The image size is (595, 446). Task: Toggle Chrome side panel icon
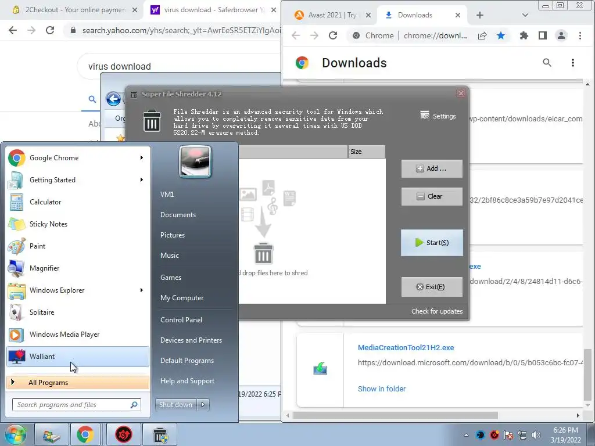(543, 35)
